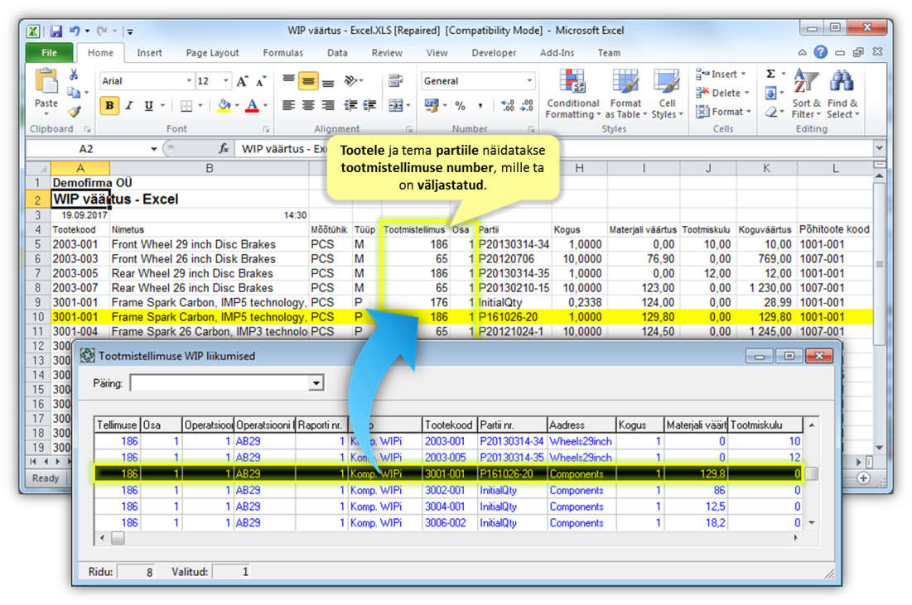
Task: Open Format as Table gallery
Action: (626, 94)
